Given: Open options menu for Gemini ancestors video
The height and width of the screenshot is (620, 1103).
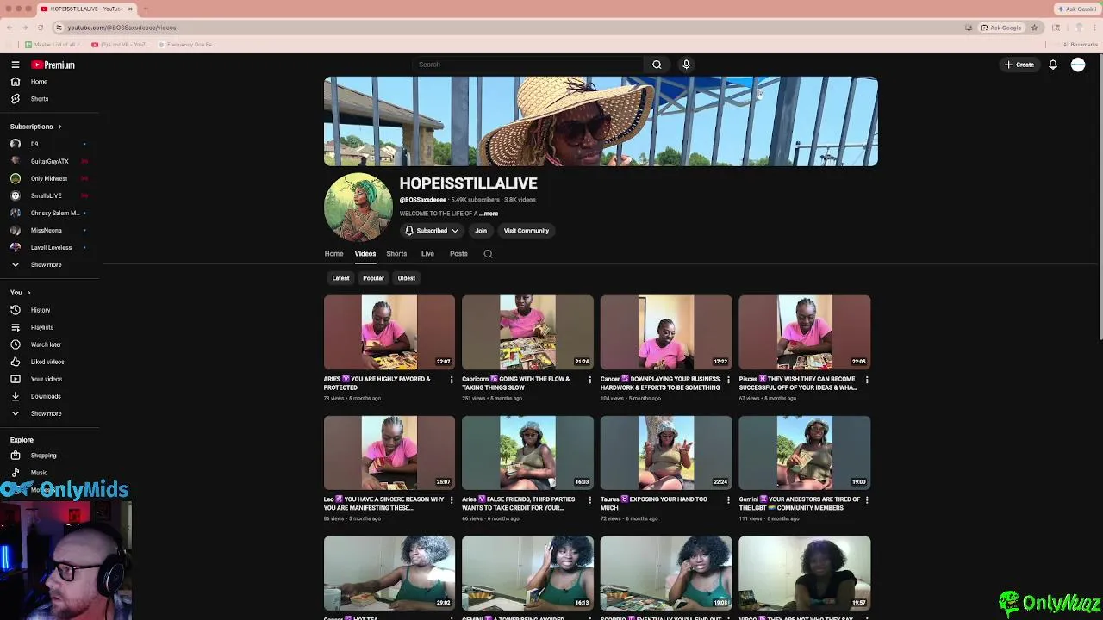Looking at the screenshot, I should point(866,500).
